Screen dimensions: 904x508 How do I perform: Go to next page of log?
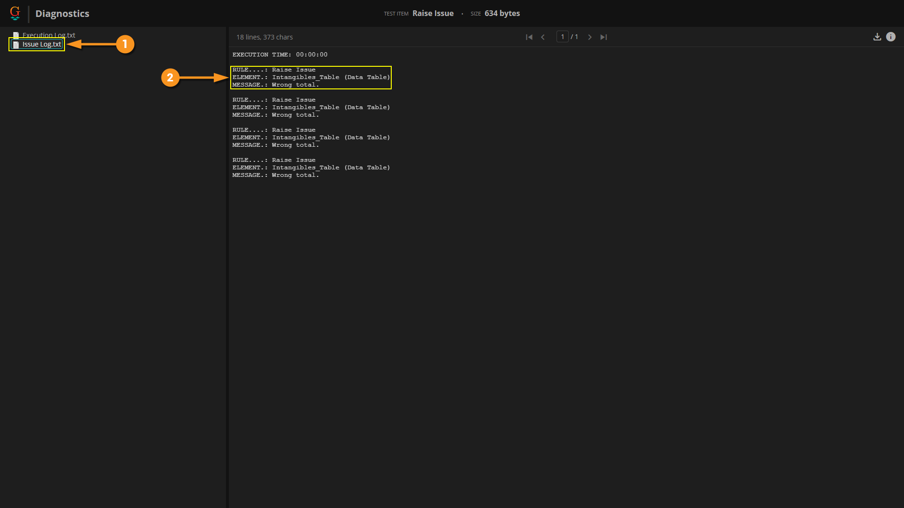(x=589, y=37)
